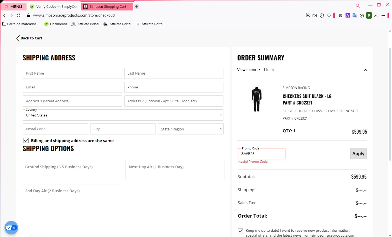The height and width of the screenshot is (237, 392).
Task: Click the Invalid Promo Code message
Action: click(x=253, y=162)
